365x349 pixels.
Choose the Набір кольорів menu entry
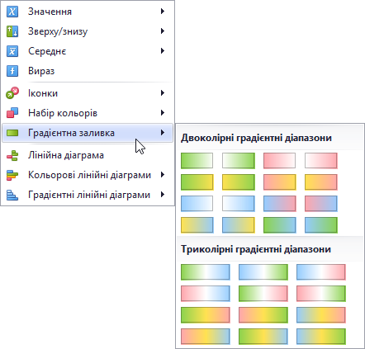tap(88, 113)
